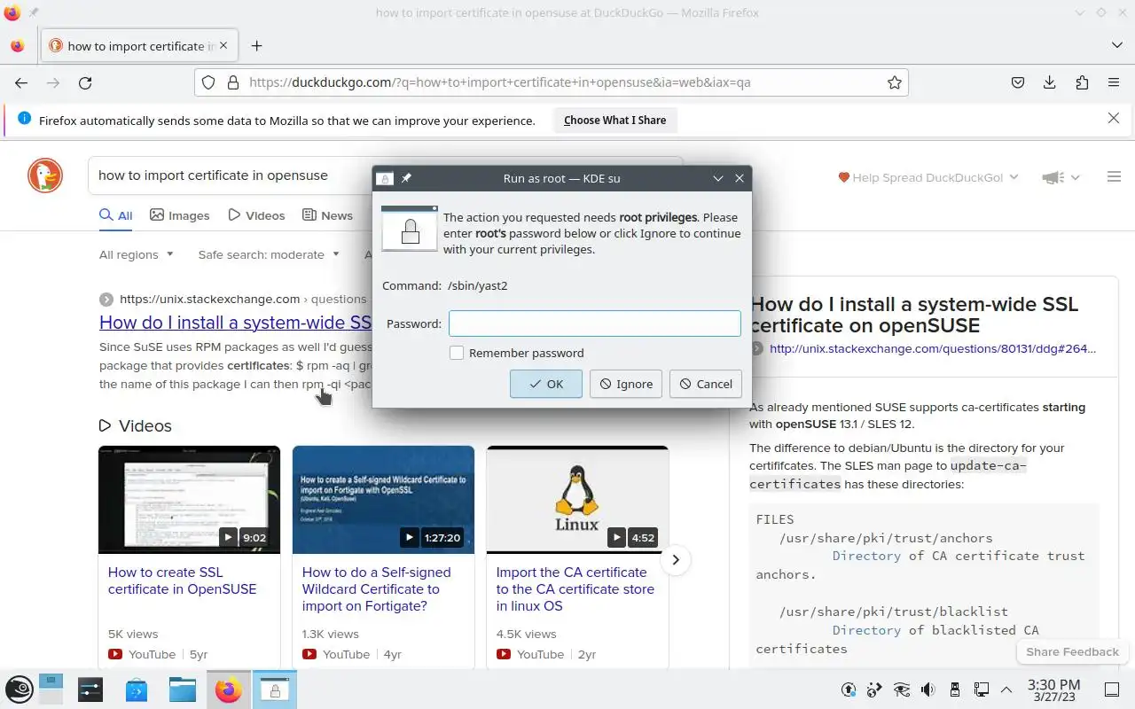
Task: Open 'Import the CA certificate' video link
Action: tap(575, 588)
